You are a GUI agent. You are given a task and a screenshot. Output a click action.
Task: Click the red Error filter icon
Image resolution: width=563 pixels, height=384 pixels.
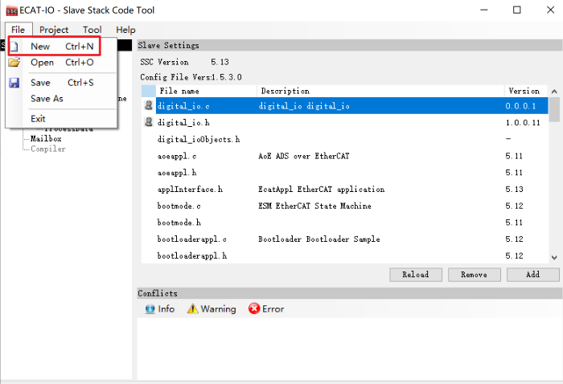point(254,308)
